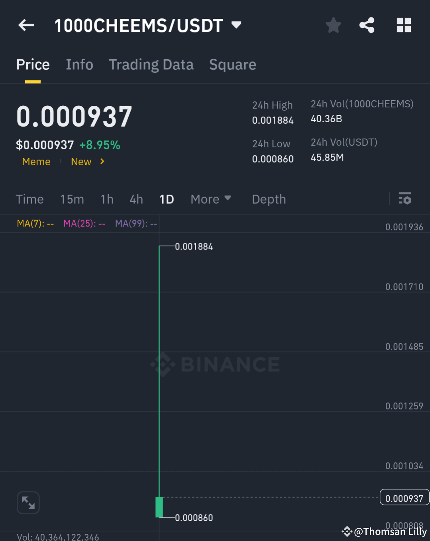
Task: Toggle the MA(99) moving average
Action: click(x=135, y=224)
